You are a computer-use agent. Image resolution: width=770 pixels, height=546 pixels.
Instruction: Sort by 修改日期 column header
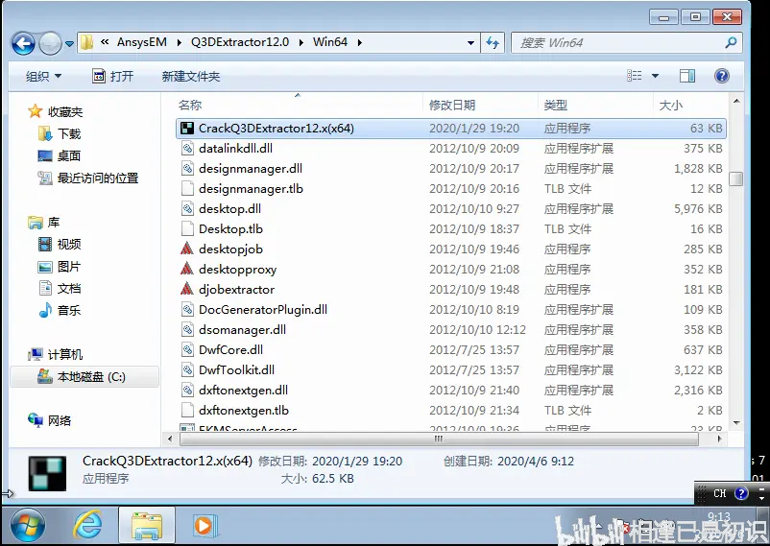pos(452,106)
